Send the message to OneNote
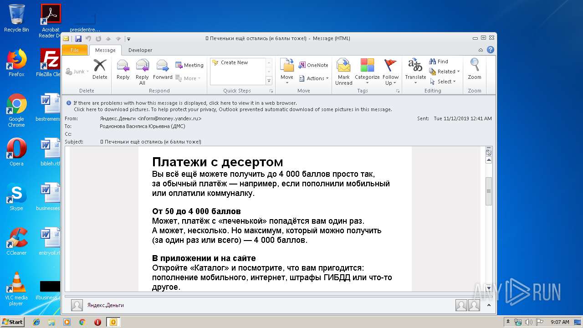 [313, 65]
